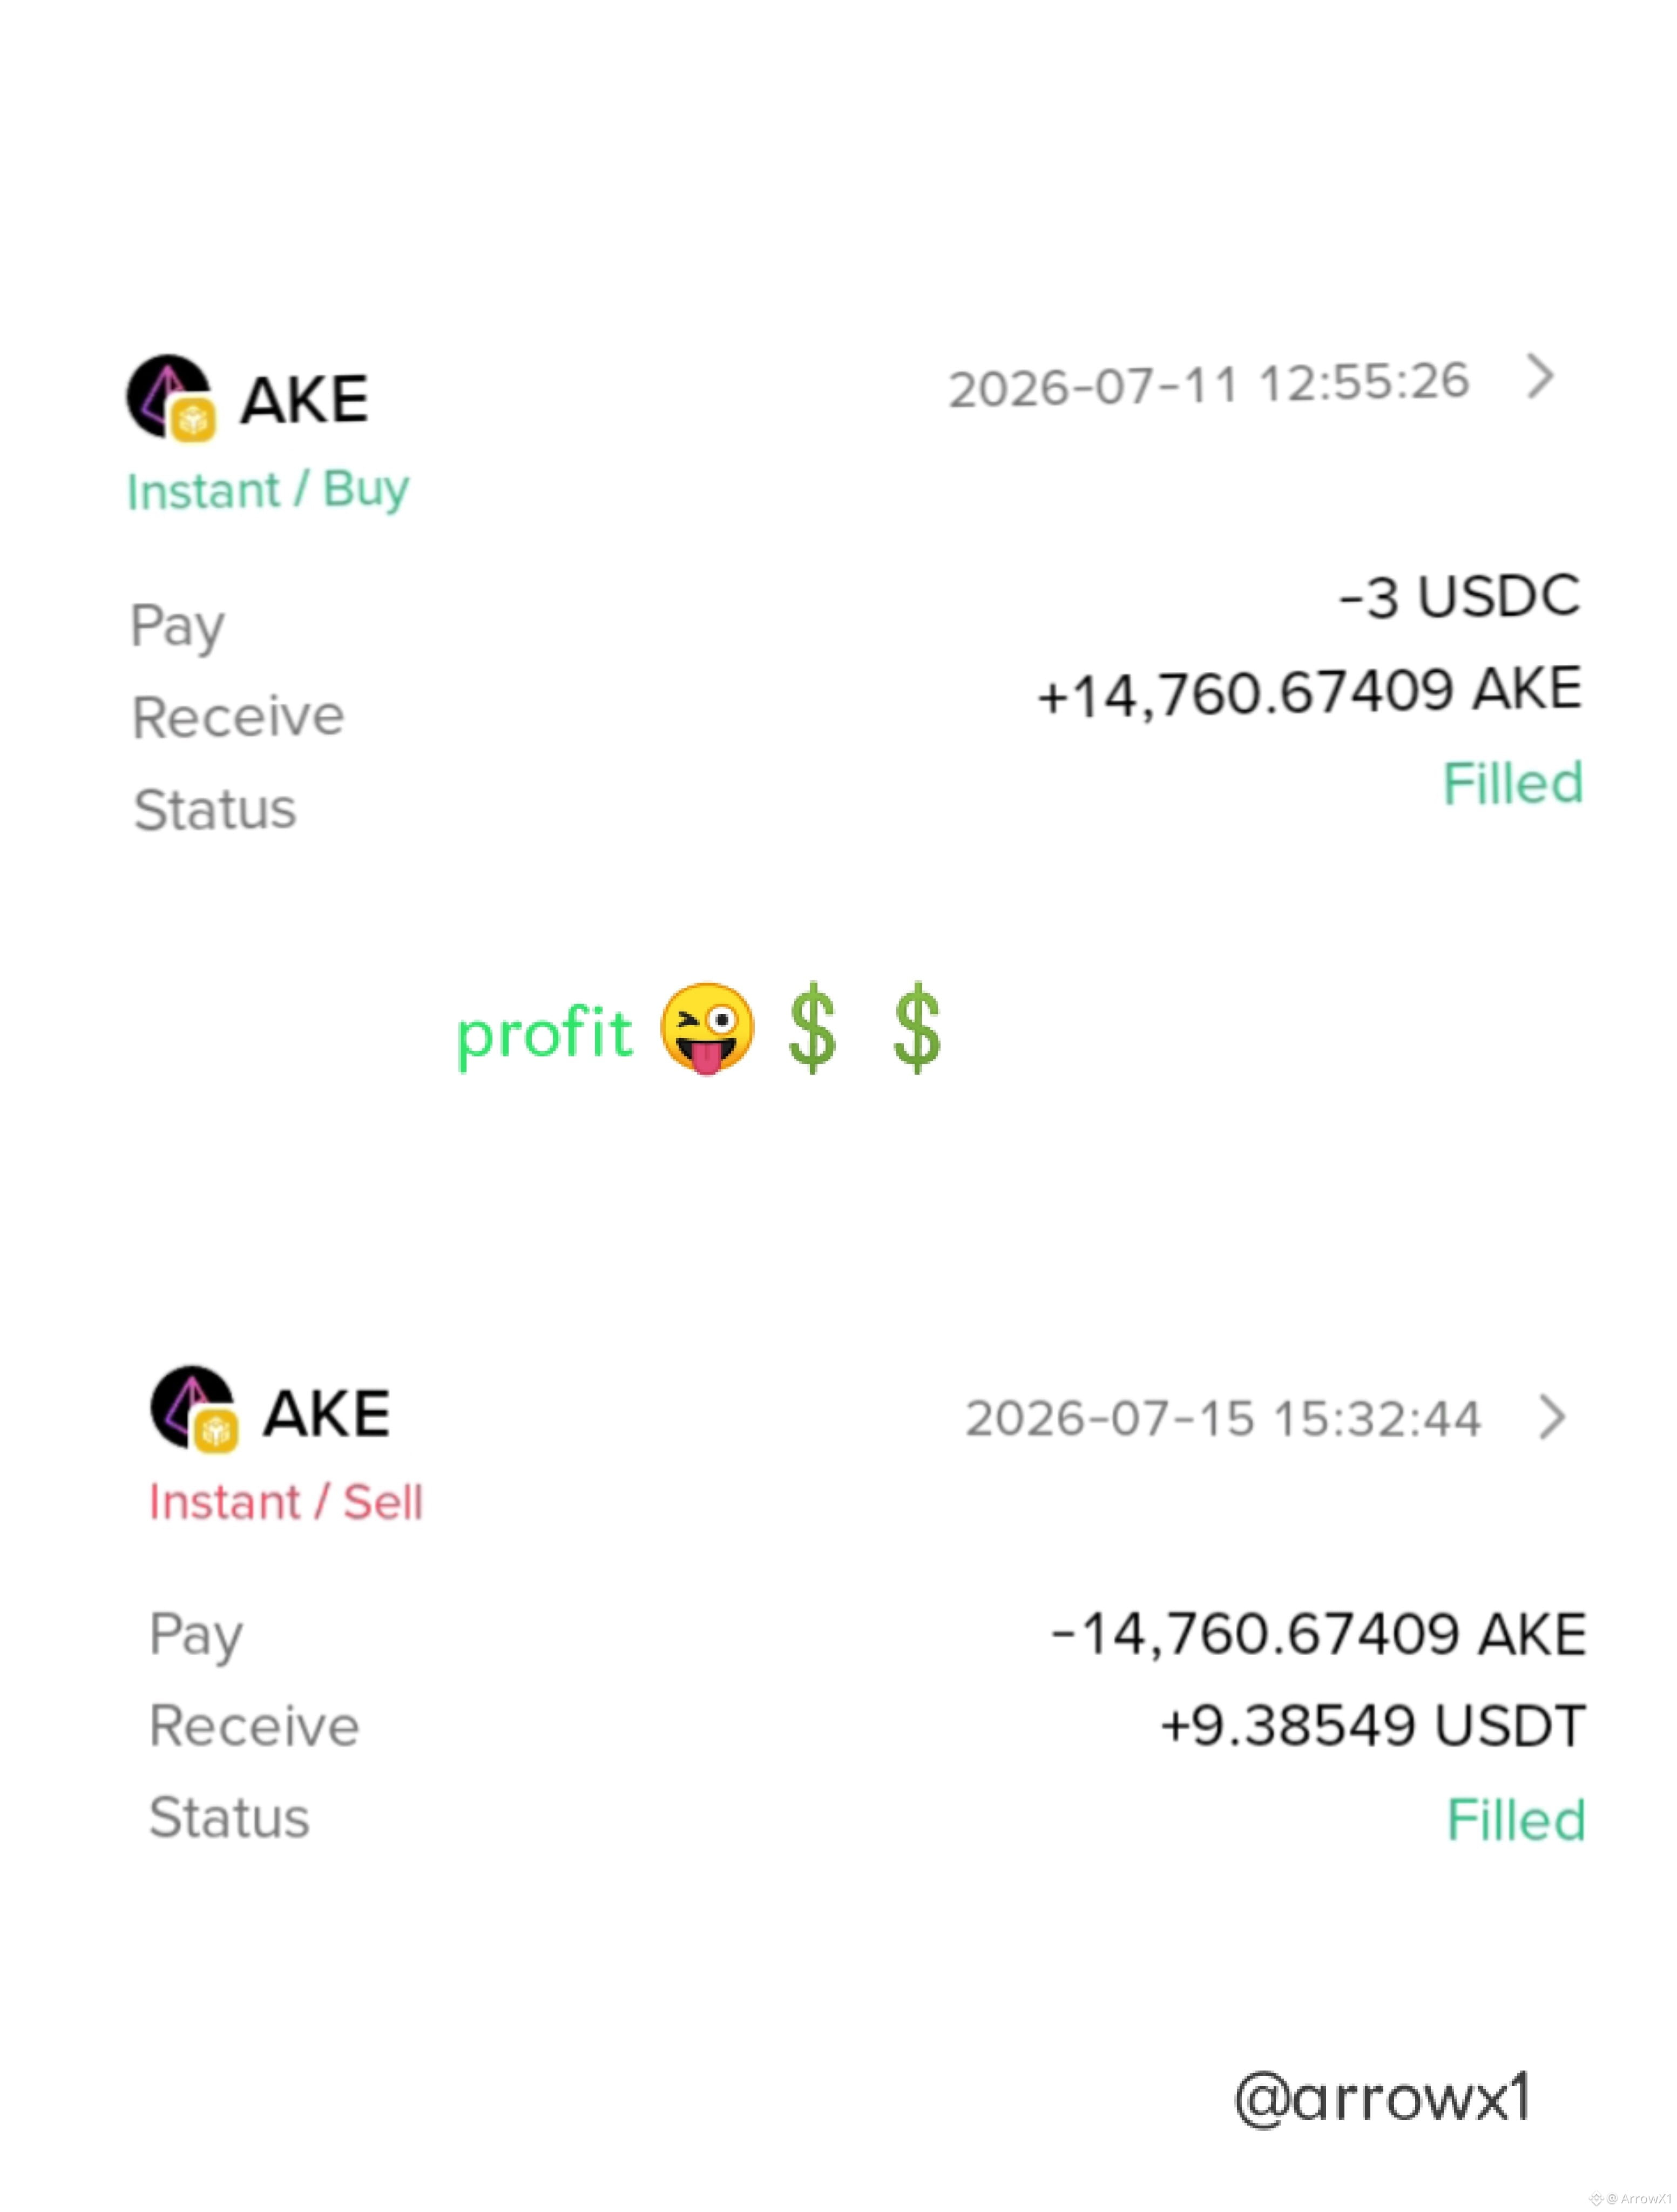The image size is (1677, 2212).
Task: Click the AKE name in sell order
Action: (326, 1414)
